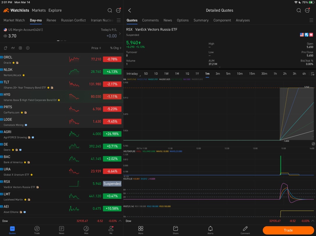Hide account balance with the eye icon
The width and height of the screenshot is (316, 236).
[6, 36]
